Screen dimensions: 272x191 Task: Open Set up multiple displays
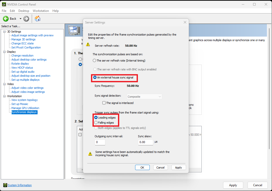click(25, 80)
